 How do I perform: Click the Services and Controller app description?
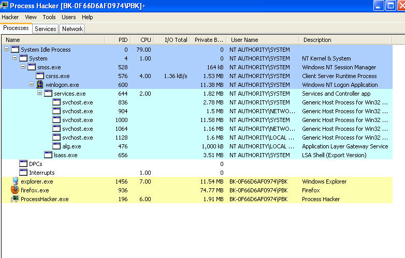[x=336, y=94]
